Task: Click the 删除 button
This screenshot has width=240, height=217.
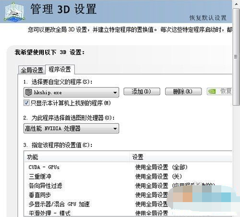Action: pyautogui.click(x=183, y=91)
